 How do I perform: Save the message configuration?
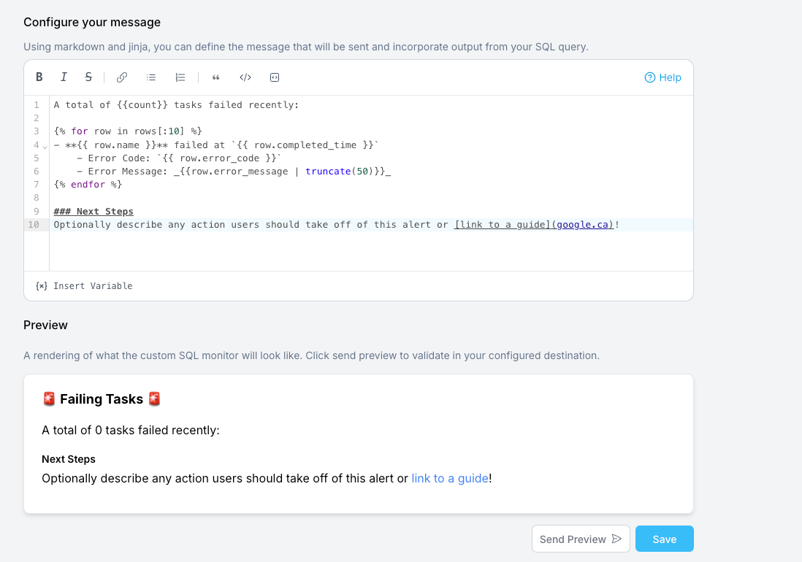tap(665, 539)
